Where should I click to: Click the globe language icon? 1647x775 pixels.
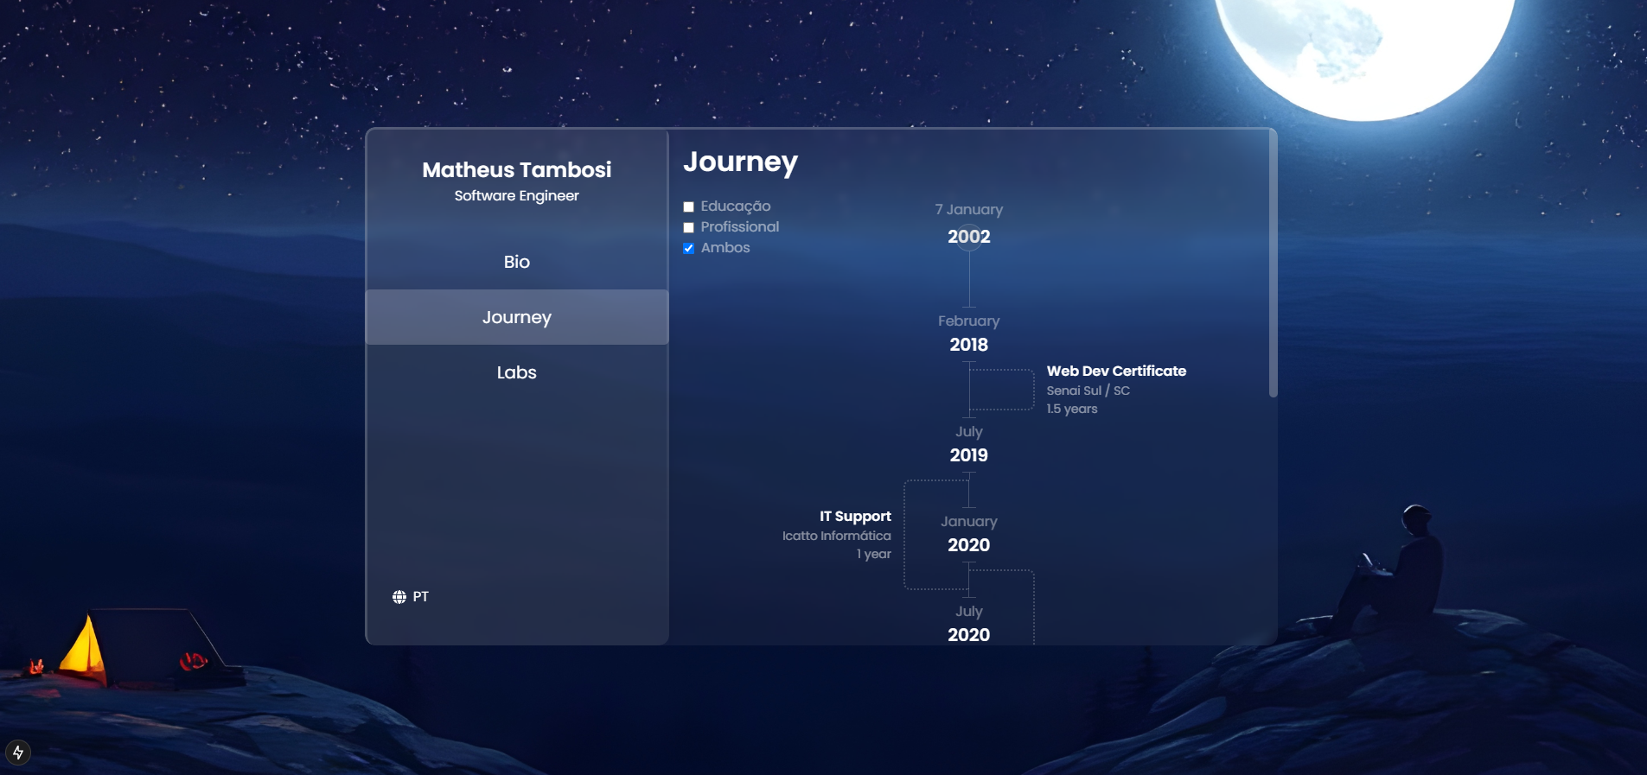(x=399, y=597)
